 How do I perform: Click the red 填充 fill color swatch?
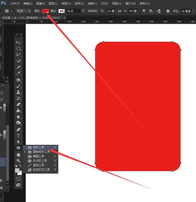tap(45, 11)
